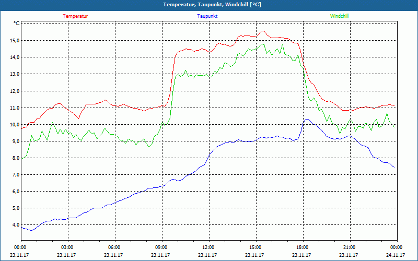Image resolution: width=418 pixels, height=261 pixels.
Task: Click the red Temperatur legend label
Action: (75, 16)
